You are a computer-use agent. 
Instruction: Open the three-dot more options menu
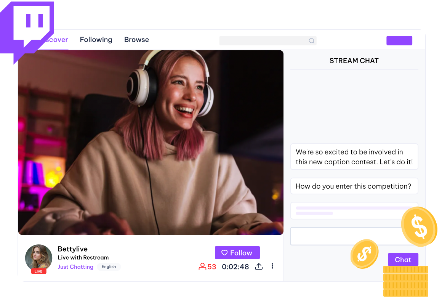click(x=272, y=266)
